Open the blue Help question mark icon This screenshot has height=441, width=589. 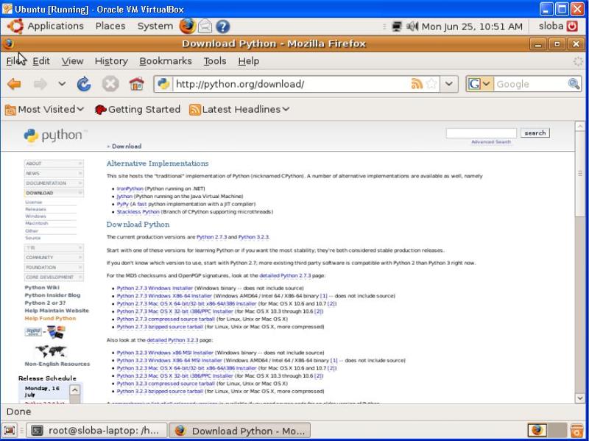223,27
